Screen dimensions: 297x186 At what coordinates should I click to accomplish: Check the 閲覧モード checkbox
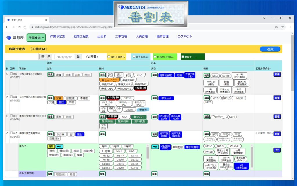click(183, 57)
